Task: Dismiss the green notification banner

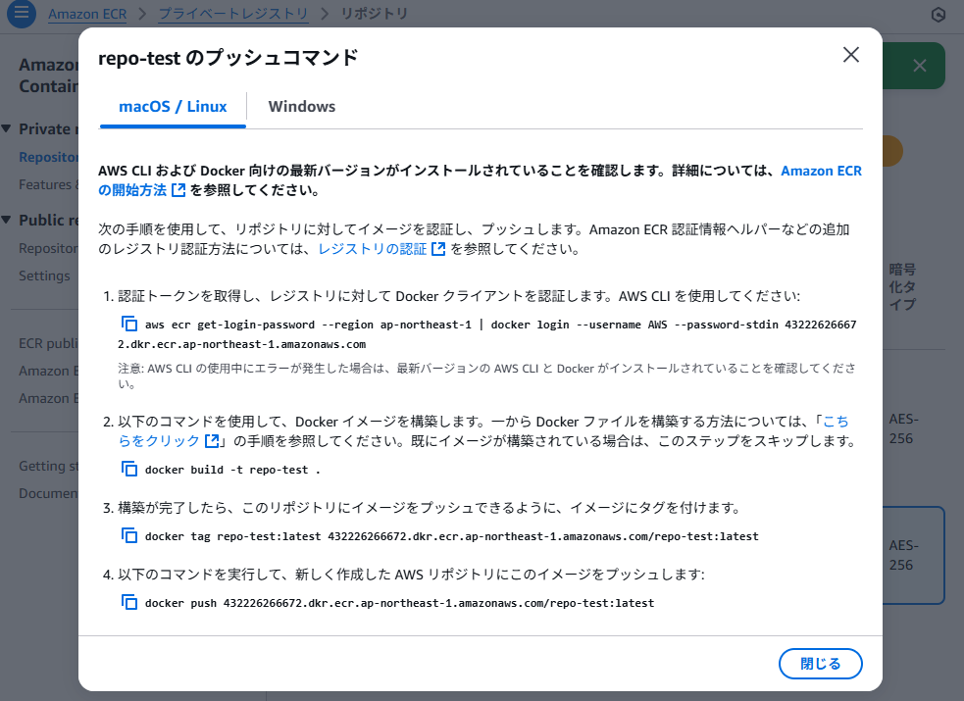Action: pyautogui.click(x=919, y=66)
